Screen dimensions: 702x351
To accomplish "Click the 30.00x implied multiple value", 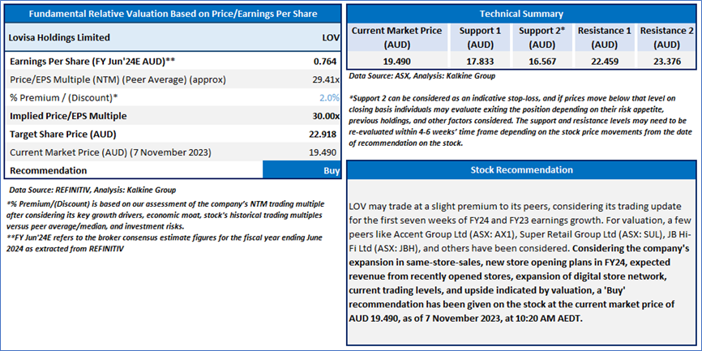I will 327,116.
